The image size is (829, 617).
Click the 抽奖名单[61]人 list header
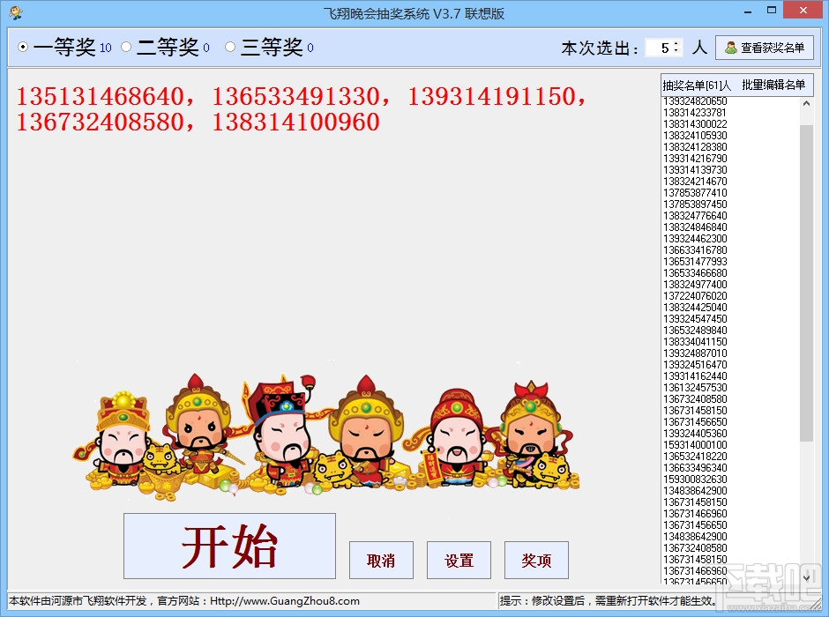tap(697, 85)
